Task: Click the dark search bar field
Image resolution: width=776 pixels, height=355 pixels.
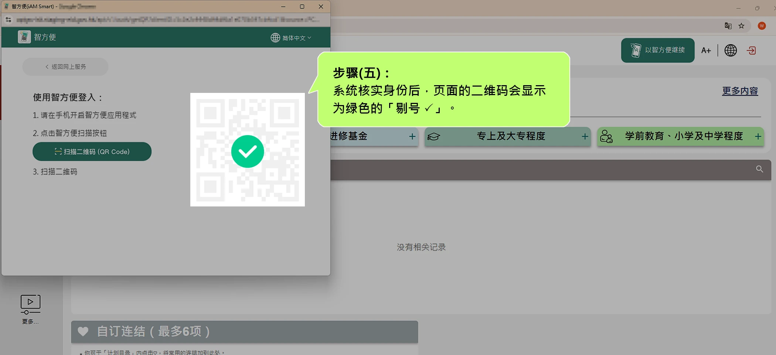Action: click(x=551, y=170)
